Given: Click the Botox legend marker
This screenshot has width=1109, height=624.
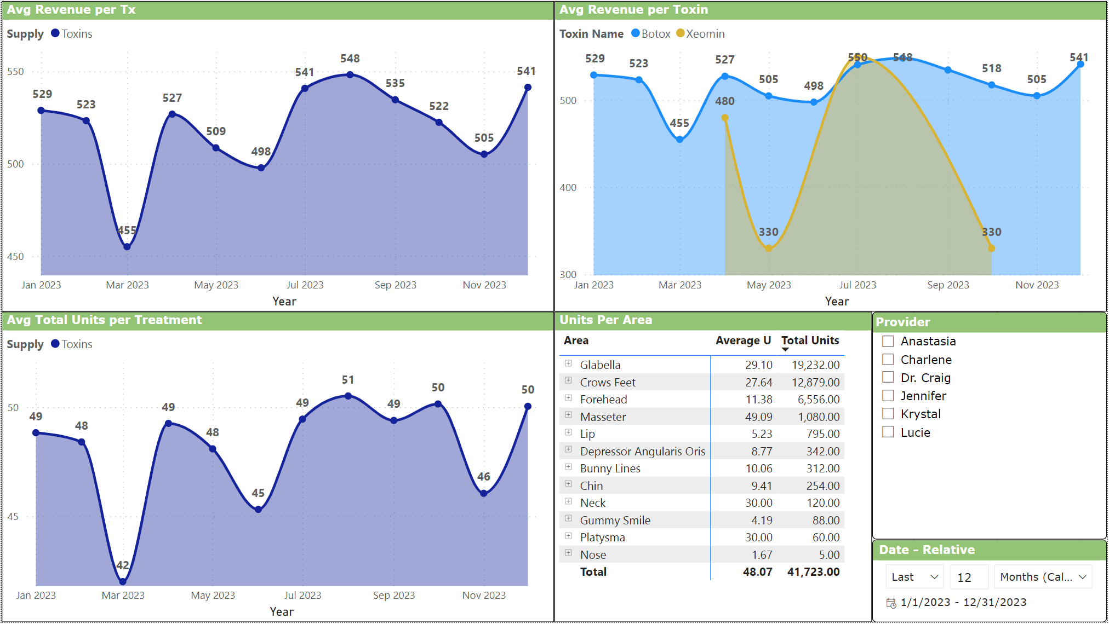Looking at the screenshot, I should [x=635, y=33].
